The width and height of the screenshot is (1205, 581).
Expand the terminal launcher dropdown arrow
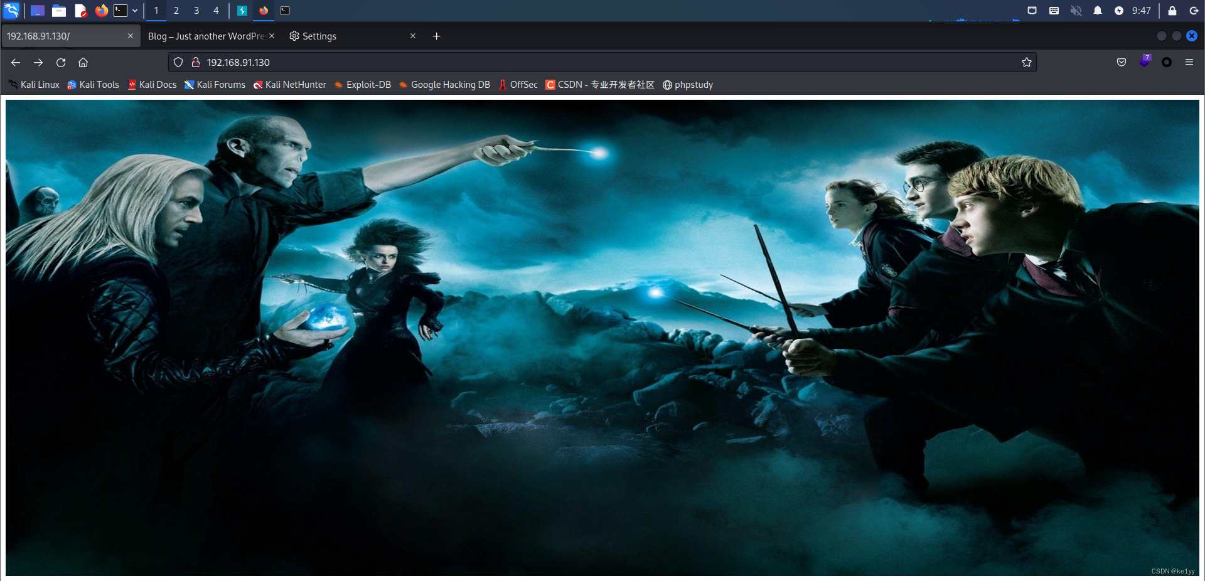tap(135, 11)
